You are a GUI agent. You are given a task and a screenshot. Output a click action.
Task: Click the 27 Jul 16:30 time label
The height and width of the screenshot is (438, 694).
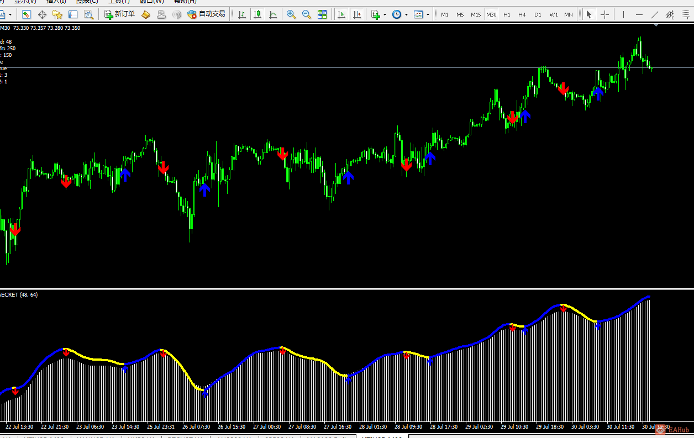pos(338,427)
